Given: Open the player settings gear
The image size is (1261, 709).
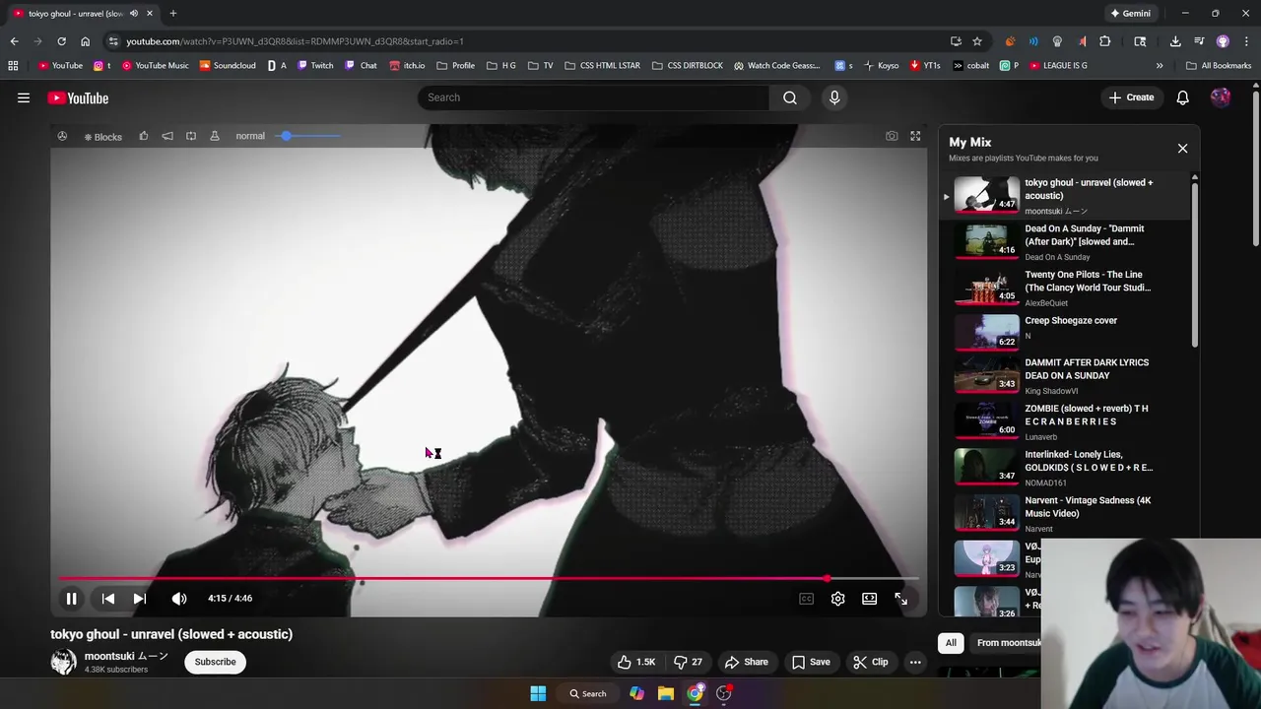Looking at the screenshot, I should [x=837, y=598].
